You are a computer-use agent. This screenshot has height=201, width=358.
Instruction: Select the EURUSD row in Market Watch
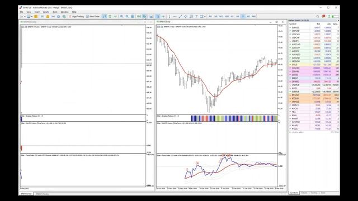pyautogui.click(x=314, y=27)
